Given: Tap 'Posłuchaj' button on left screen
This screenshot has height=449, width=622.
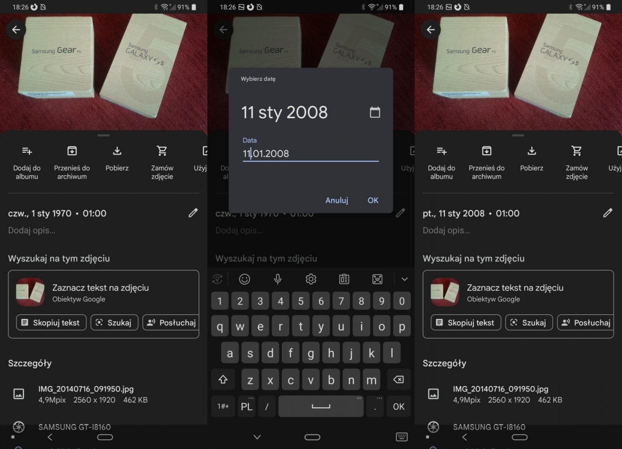Looking at the screenshot, I should click(171, 322).
